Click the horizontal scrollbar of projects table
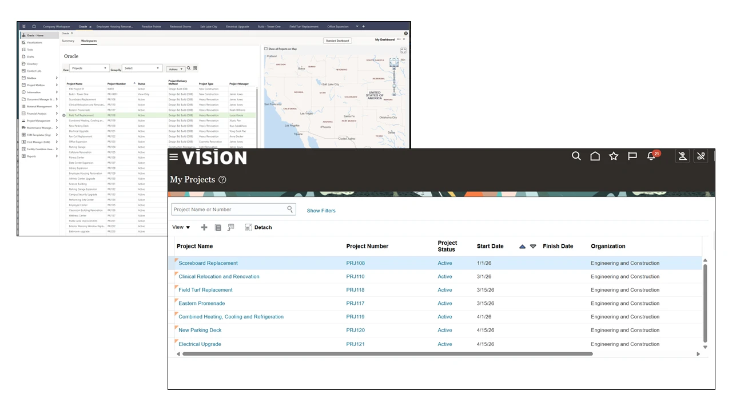 point(387,354)
